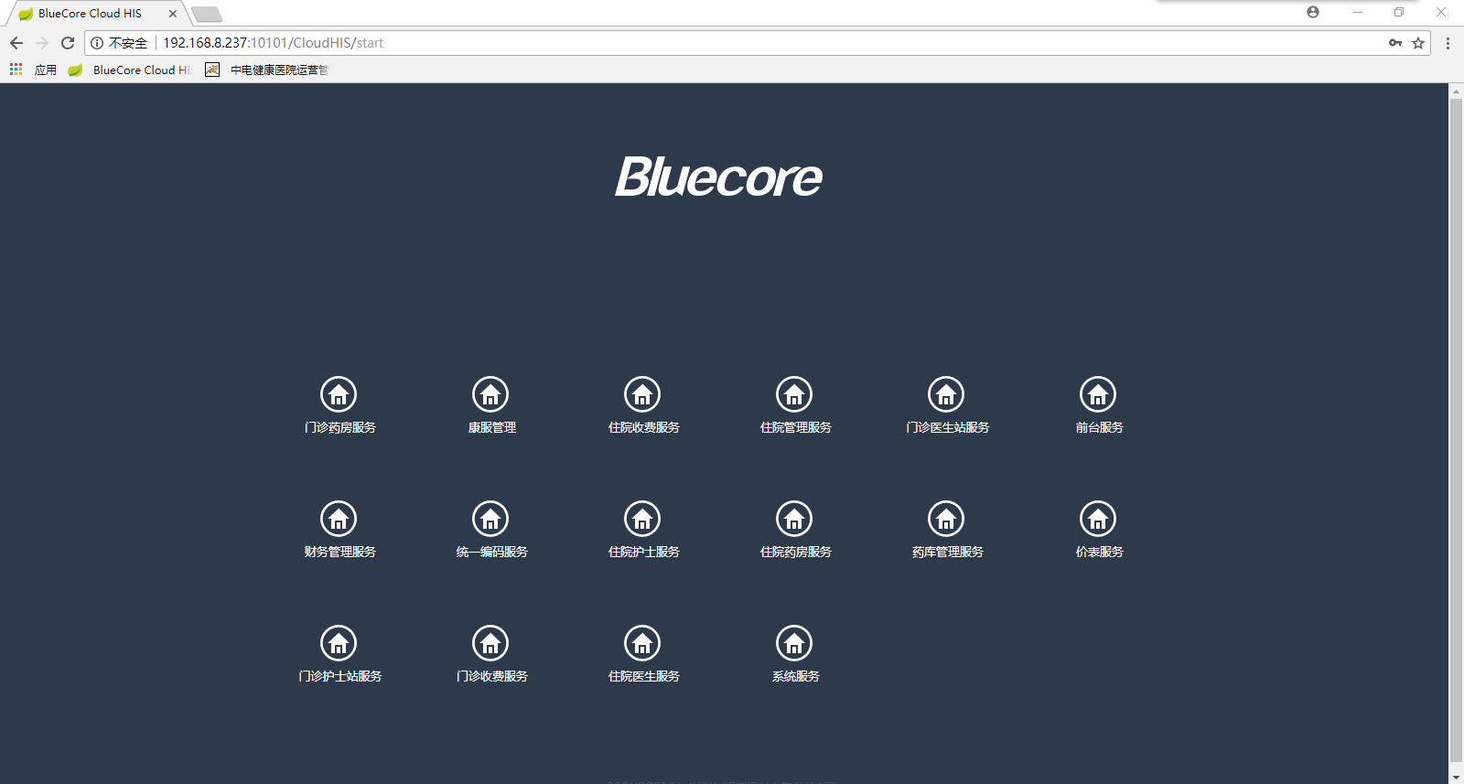
Task: Click the 门诊医生站服务 text label
Action: click(948, 427)
